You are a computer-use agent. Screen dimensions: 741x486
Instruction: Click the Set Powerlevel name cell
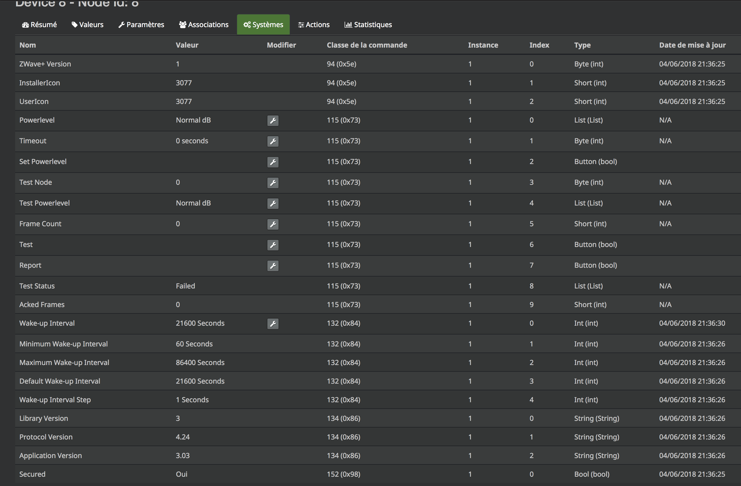click(x=43, y=162)
